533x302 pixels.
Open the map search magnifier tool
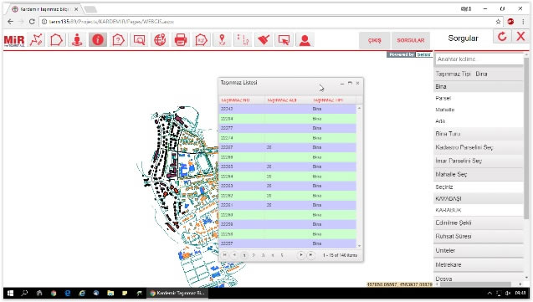tap(139, 40)
